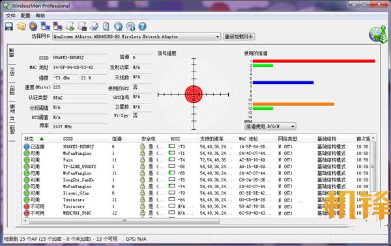
Task: Click the red signal strength bullseye
Action: coord(194,94)
